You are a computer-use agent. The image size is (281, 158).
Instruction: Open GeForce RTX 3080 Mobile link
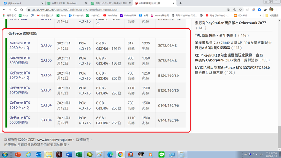(20, 120)
